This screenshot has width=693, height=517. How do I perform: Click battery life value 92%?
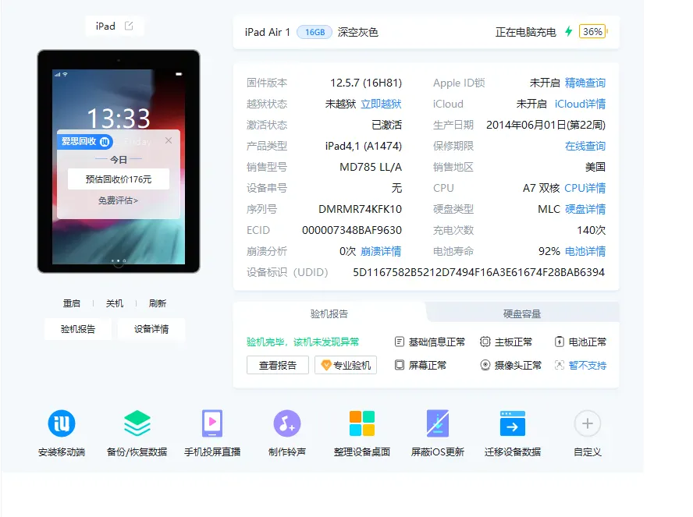(x=549, y=251)
